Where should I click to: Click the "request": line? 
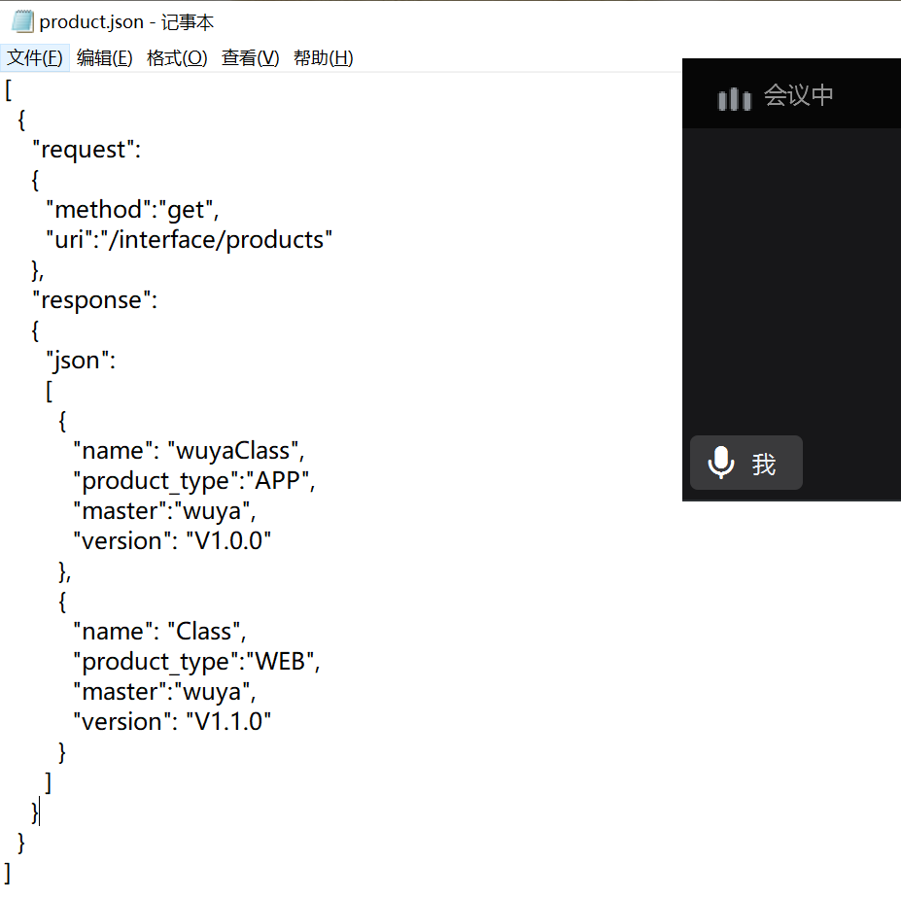tap(87, 150)
